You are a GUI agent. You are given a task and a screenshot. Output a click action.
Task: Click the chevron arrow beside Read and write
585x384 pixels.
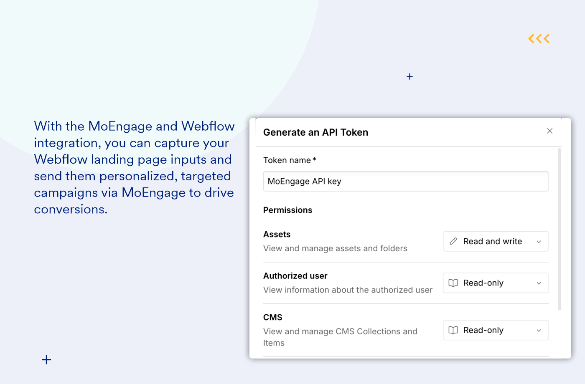tap(539, 242)
